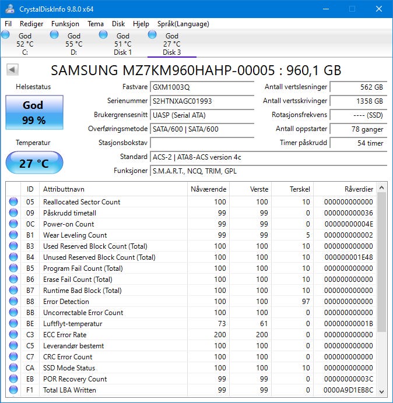
Task: Click the Serienummer value field
Action: [x=202, y=101]
